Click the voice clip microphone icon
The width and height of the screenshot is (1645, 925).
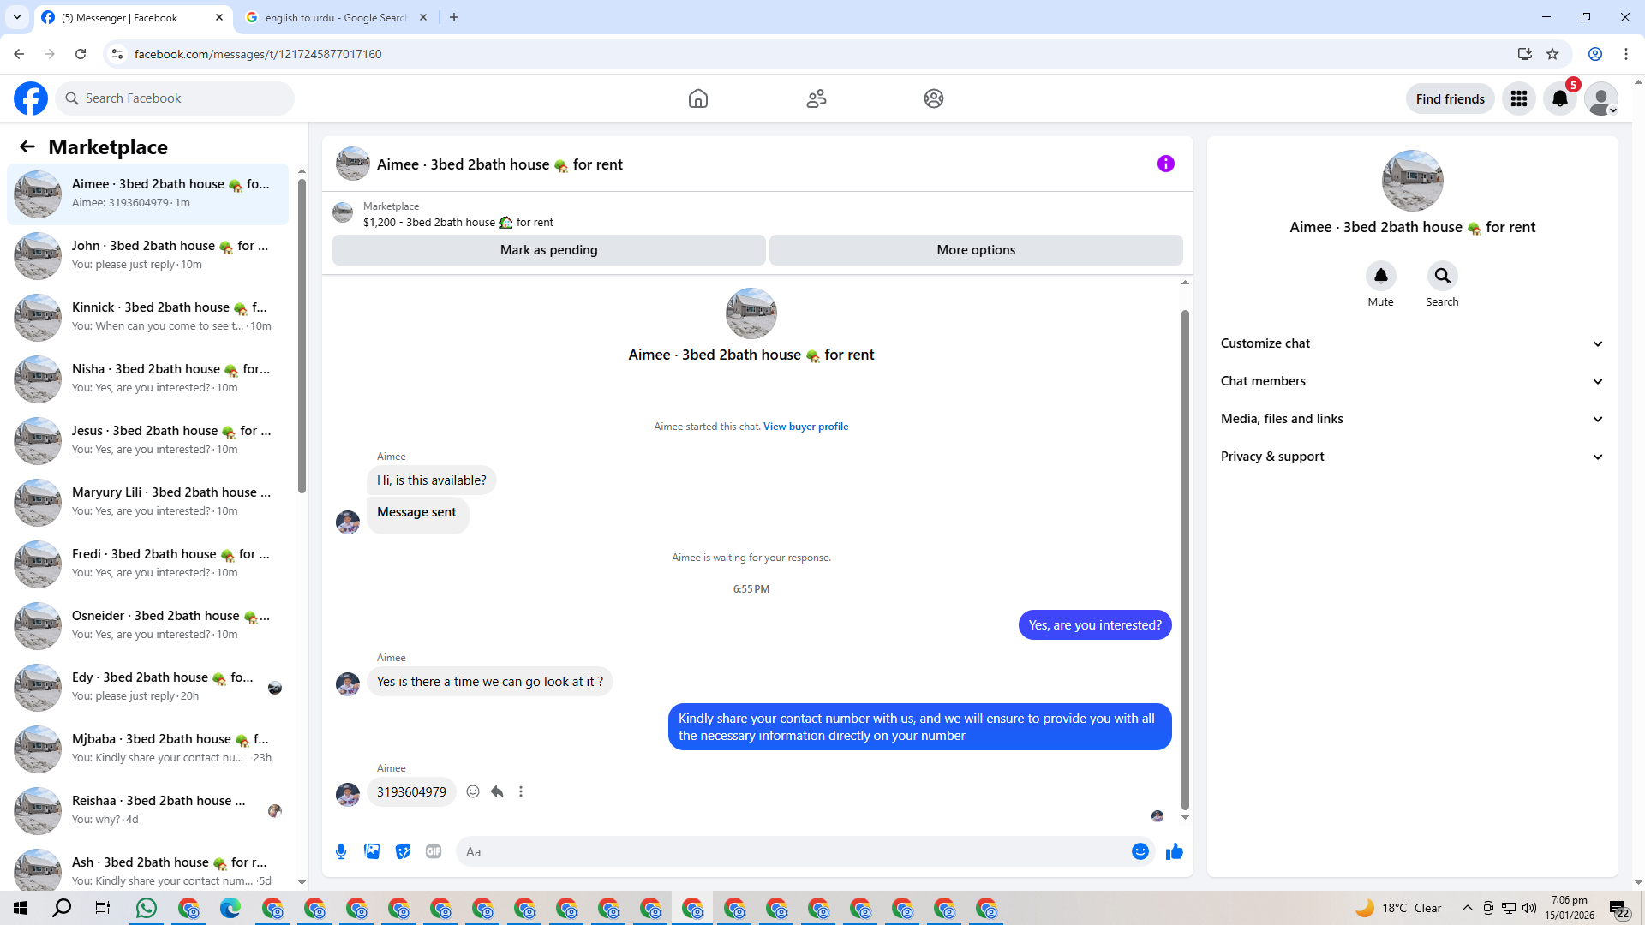click(341, 851)
